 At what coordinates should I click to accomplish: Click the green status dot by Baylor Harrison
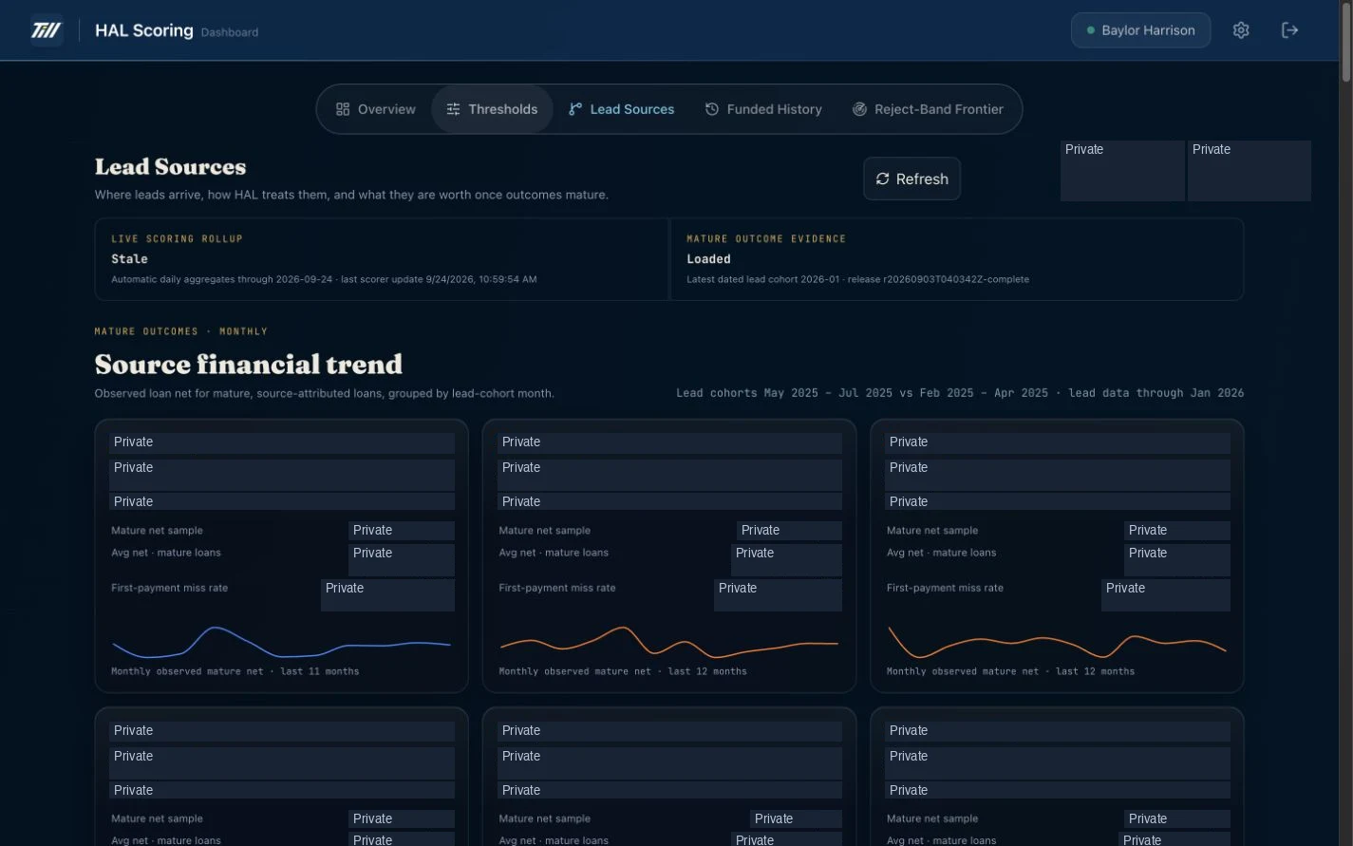(1091, 30)
